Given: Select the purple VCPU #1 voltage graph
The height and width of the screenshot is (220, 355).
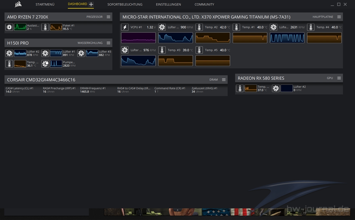Looking at the screenshot, I should 138,38.
